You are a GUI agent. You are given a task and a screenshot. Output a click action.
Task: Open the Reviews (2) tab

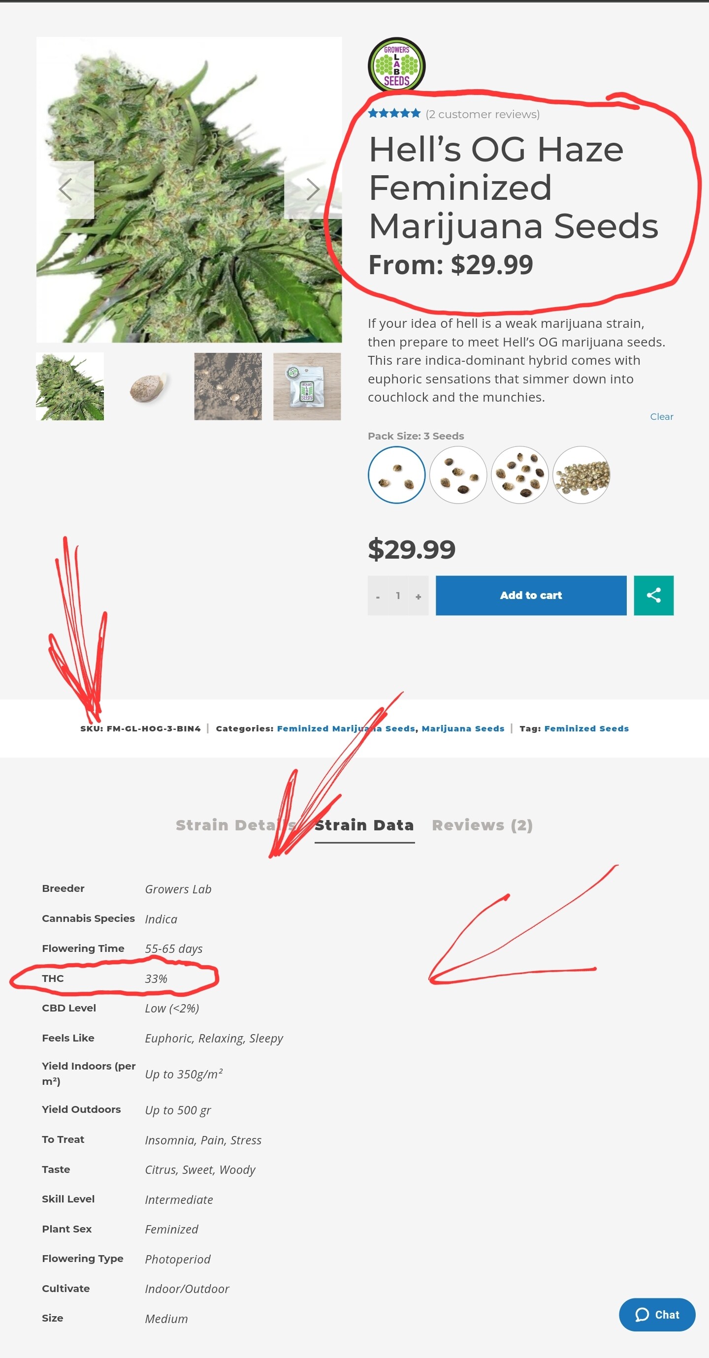tap(482, 825)
